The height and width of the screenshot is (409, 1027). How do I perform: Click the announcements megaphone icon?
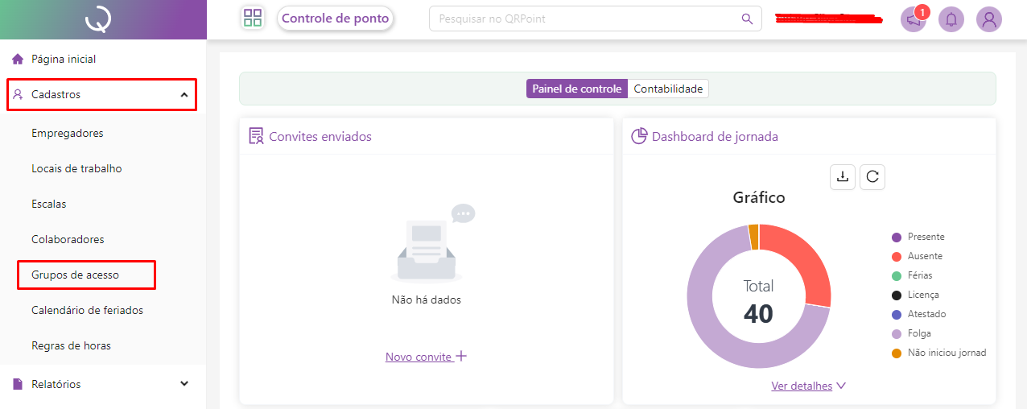click(914, 19)
